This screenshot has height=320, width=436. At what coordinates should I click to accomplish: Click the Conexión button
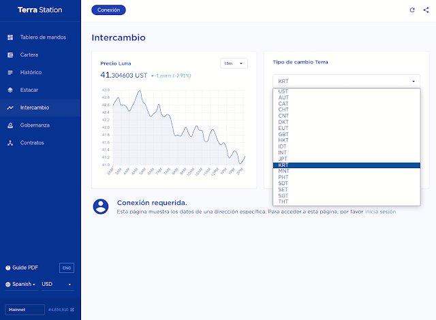108,10
